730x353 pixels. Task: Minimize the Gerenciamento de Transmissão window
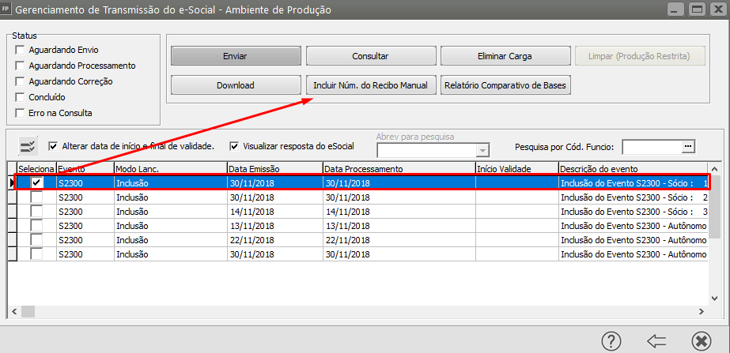(675, 9)
